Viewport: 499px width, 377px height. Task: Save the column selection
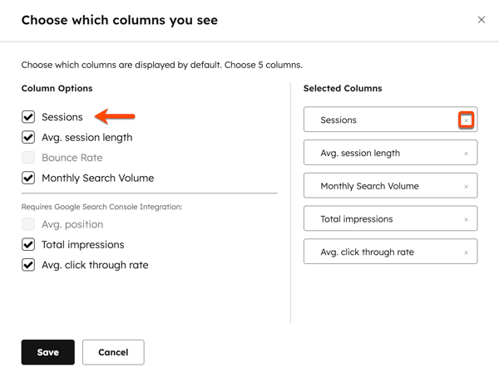[47, 352]
